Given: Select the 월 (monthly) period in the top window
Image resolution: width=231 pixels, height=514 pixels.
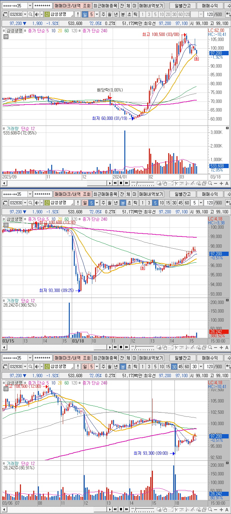Looking at the screenshot, I should (110, 14).
